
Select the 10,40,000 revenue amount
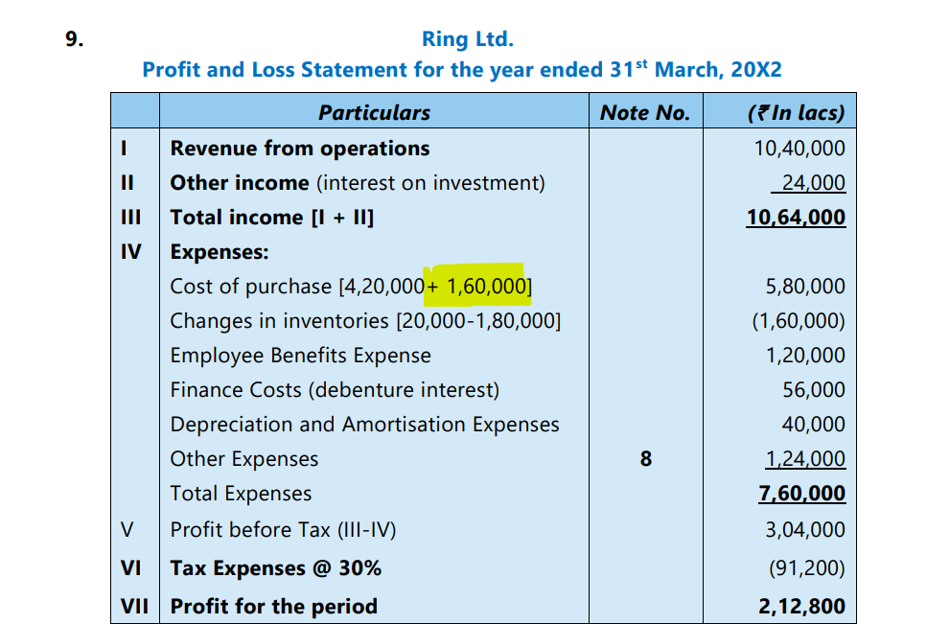pyautogui.click(x=799, y=149)
